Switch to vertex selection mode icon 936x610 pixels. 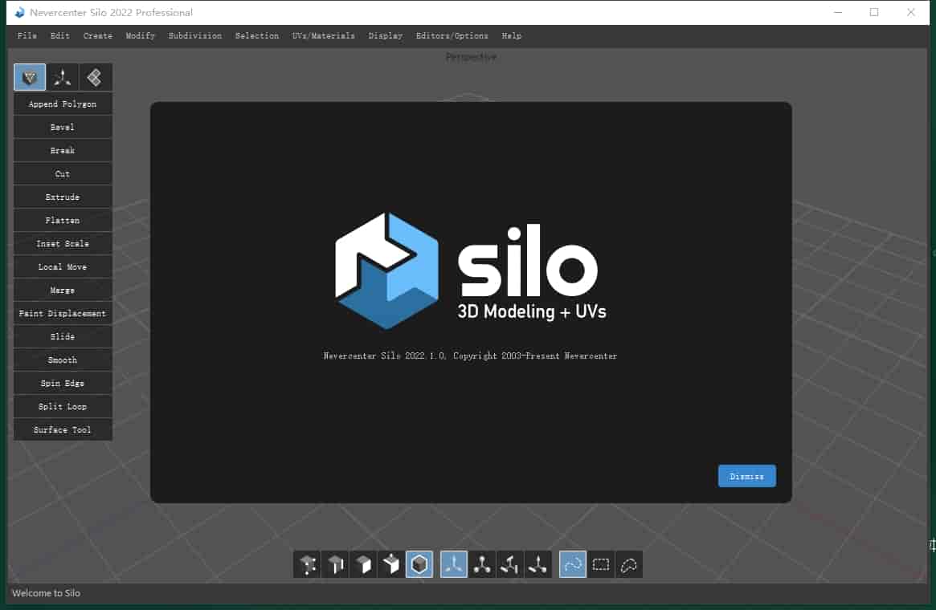tap(308, 565)
